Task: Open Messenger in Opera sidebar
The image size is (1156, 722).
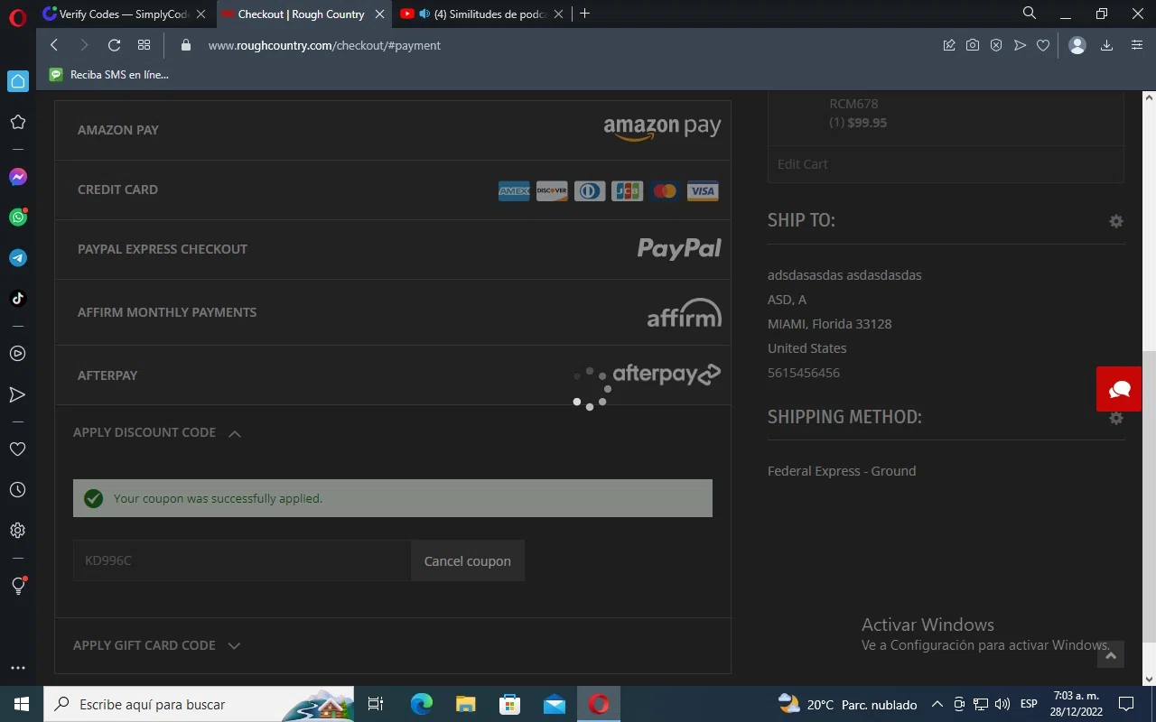Action: point(18,177)
